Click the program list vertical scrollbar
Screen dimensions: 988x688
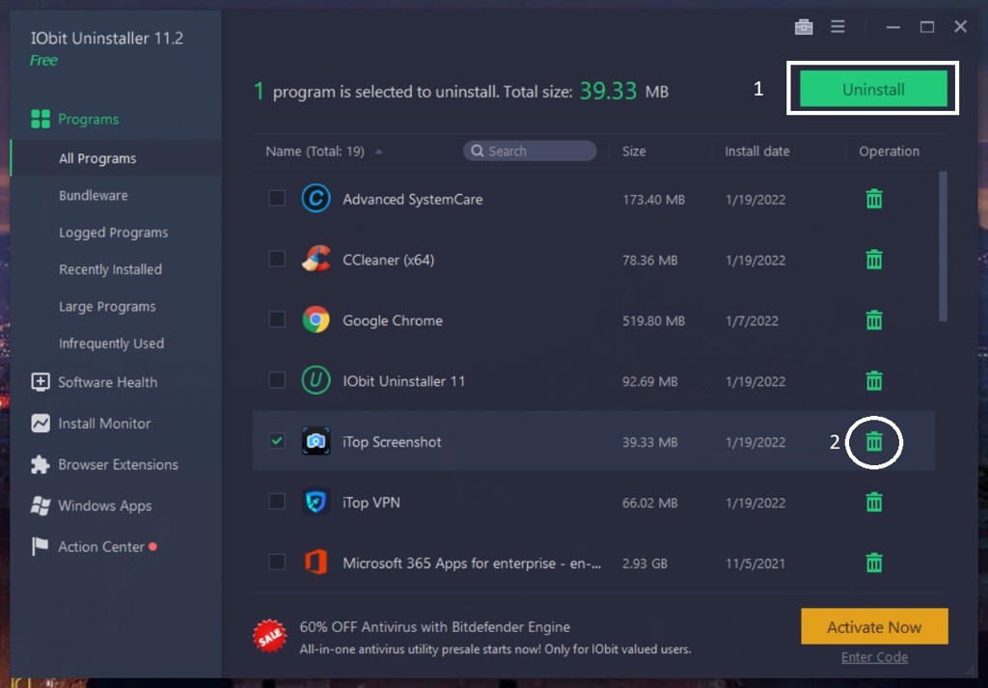(x=944, y=246)
